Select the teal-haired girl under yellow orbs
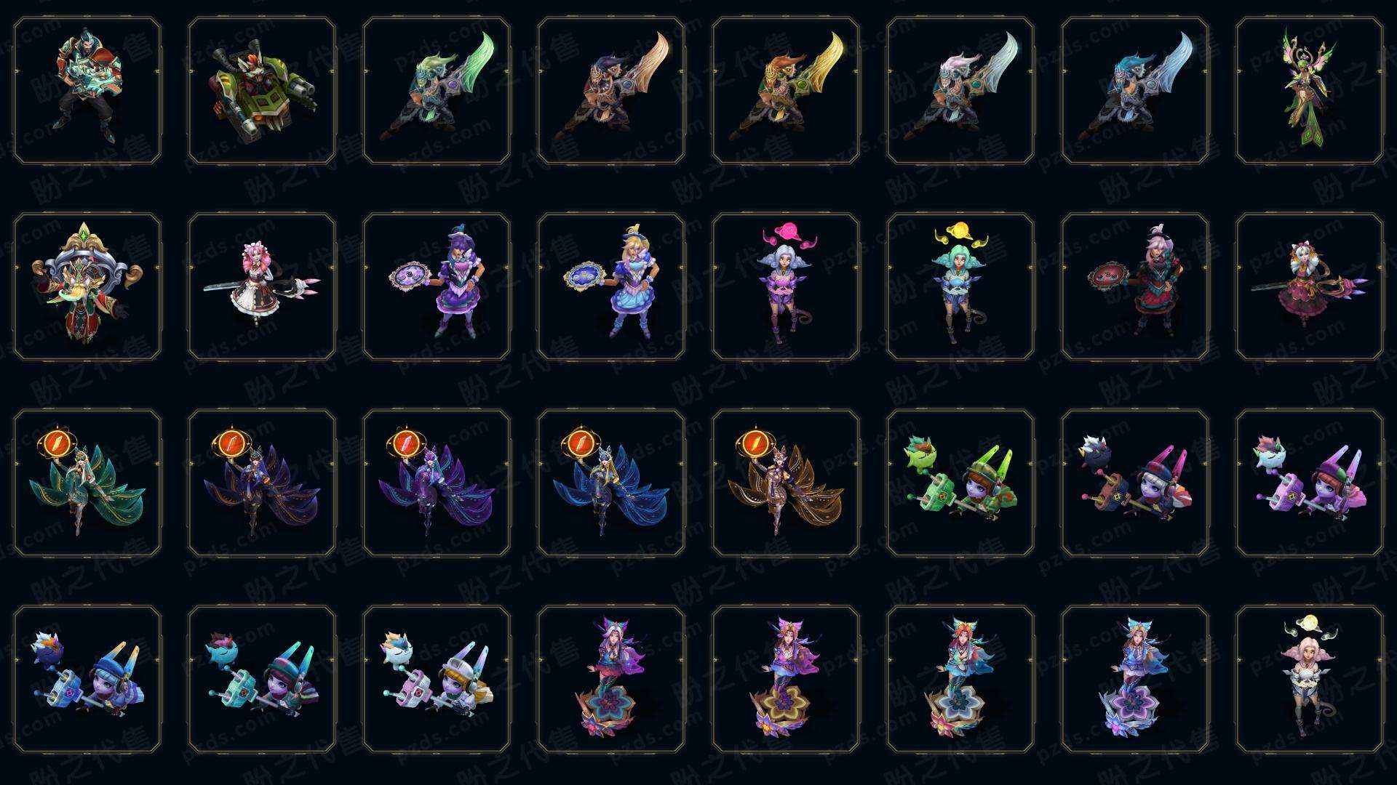The height and width of the screenshot is (785, 1397). tap(960, 286)
